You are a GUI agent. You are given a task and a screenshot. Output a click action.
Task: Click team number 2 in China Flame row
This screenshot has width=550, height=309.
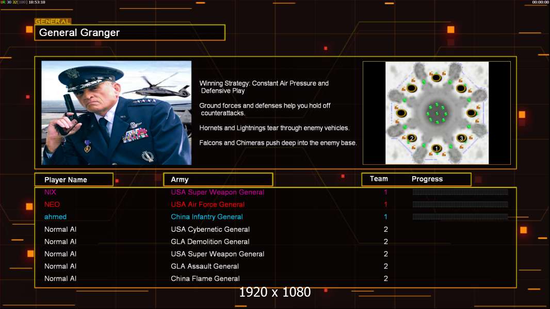click(x=386, y=279)
